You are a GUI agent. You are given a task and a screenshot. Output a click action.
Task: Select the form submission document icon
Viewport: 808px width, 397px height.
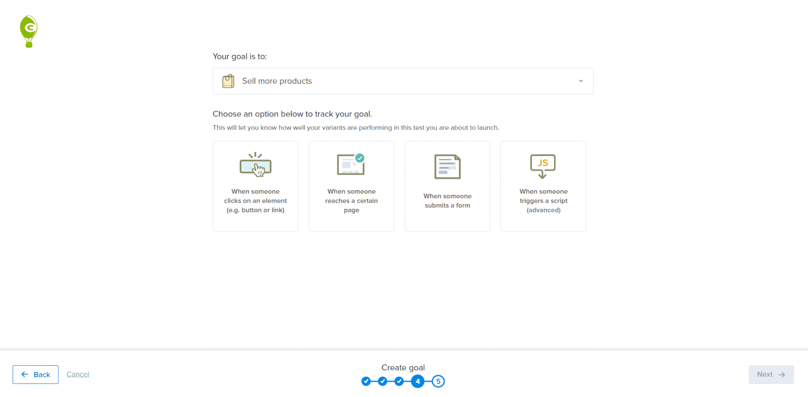tap(447, 167)
